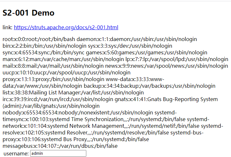Open the struts.apache.org s2-001 link
231x157 pixels.
[x=66, y=28]
